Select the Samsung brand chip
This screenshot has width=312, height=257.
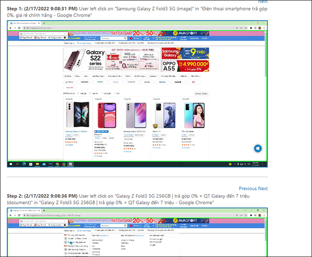coord(85,82)
